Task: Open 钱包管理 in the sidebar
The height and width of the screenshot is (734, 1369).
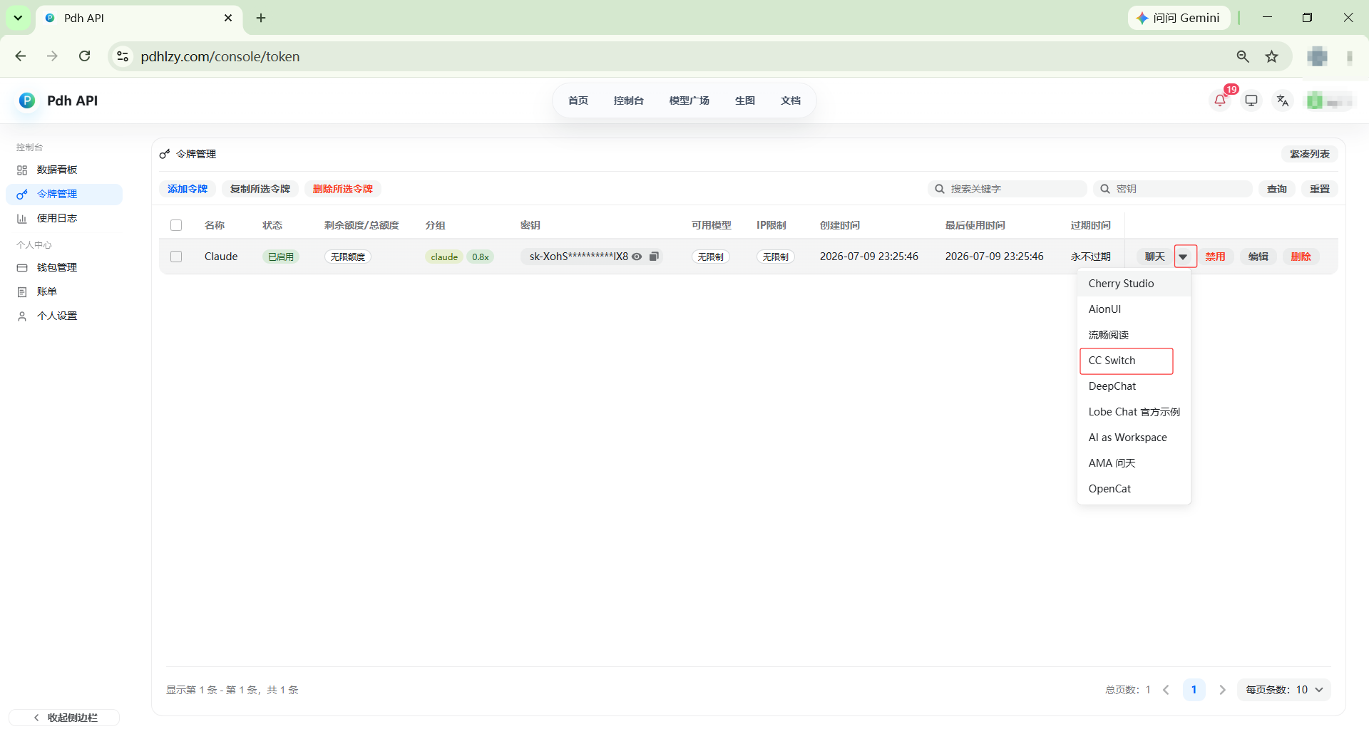Action: pyautogui.click(x=64, y=267)
